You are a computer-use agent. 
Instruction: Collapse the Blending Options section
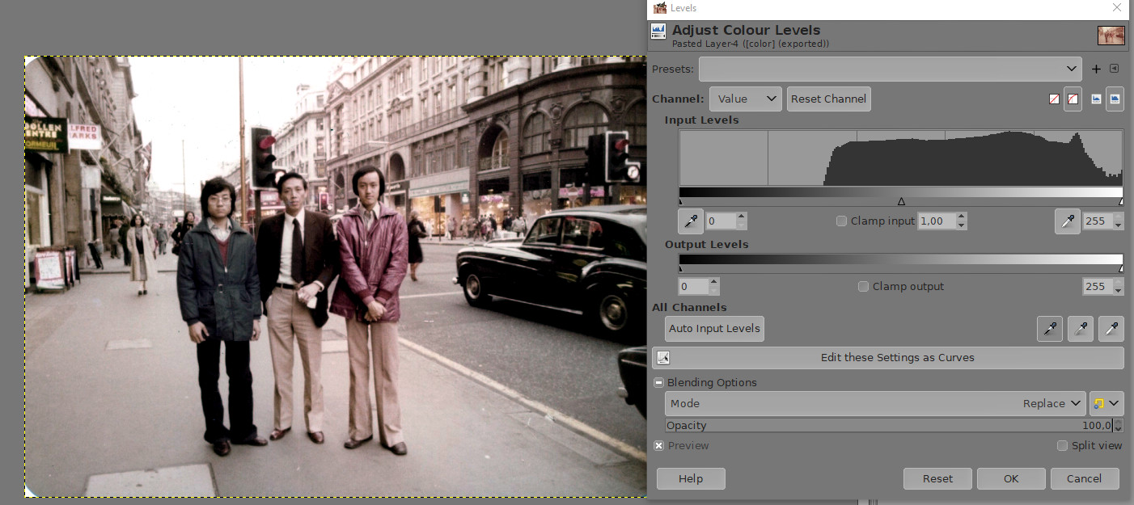coord(659,382)
